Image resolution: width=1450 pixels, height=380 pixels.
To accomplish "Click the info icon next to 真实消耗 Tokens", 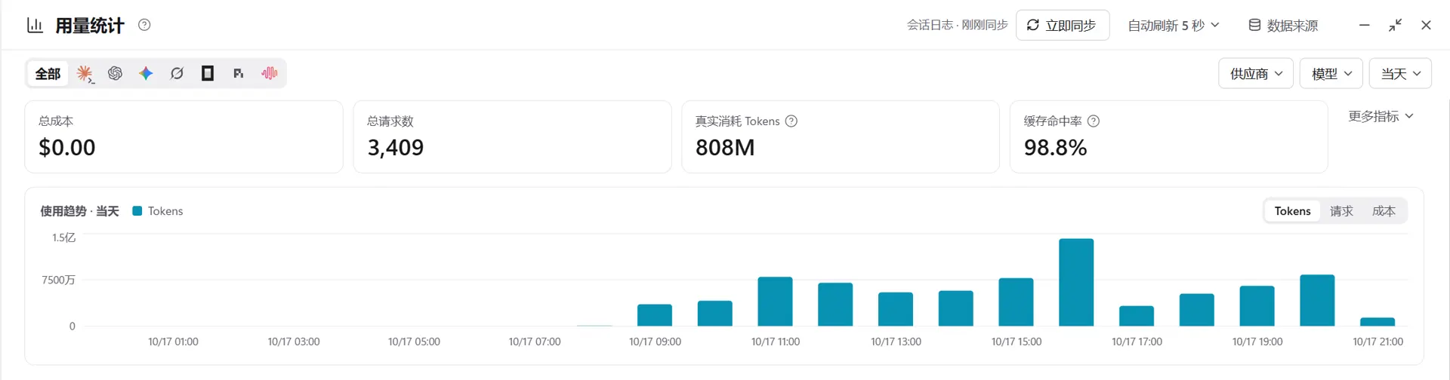I will (791, 121).
